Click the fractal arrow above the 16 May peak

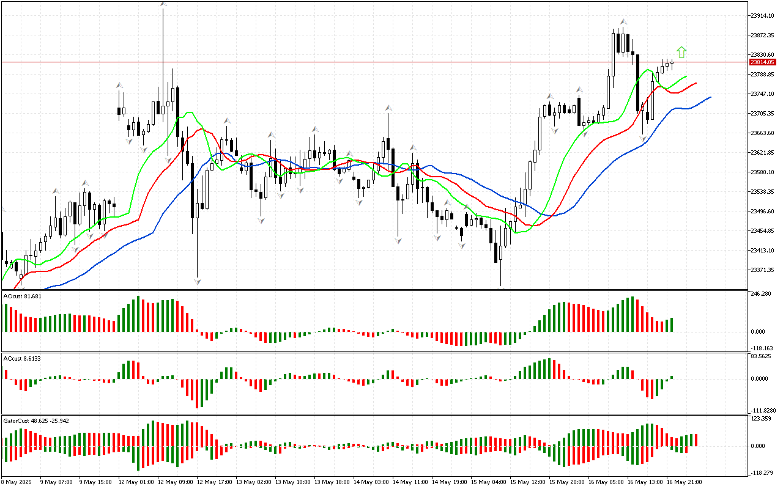tap(622, 21)
